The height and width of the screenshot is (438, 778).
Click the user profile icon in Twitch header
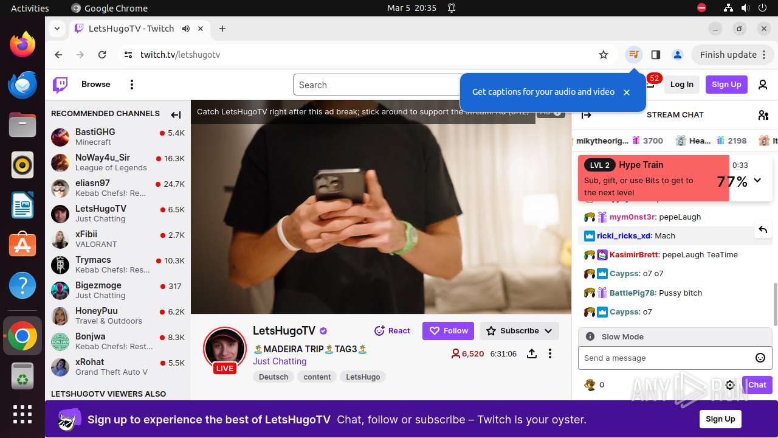click(x=763, y=85)
